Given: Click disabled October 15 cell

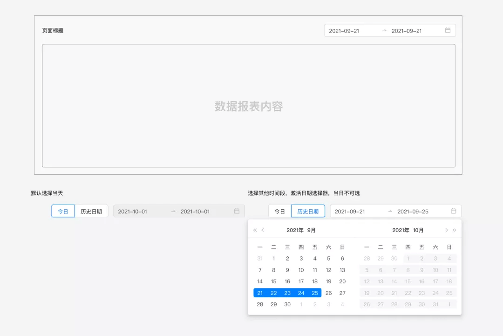Looking at the screenshot, I should click(408, 281).
